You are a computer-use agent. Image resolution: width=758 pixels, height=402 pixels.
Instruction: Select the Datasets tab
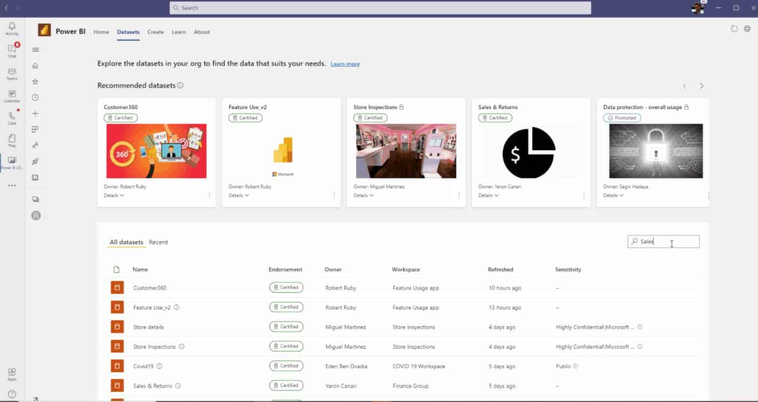128,32
